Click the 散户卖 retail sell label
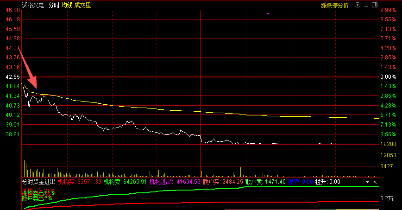The height and width of the screenshot is (210, 402). 254,182
